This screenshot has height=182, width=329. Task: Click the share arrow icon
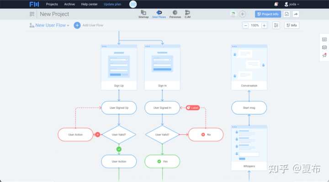click(296, 14)
